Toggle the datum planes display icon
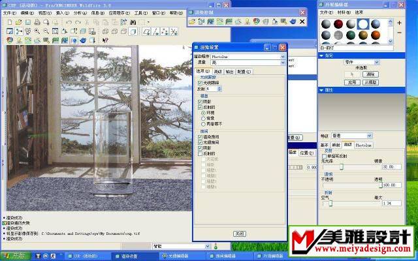The width and height of the screenshot is (418, 261). pos(146,31)
